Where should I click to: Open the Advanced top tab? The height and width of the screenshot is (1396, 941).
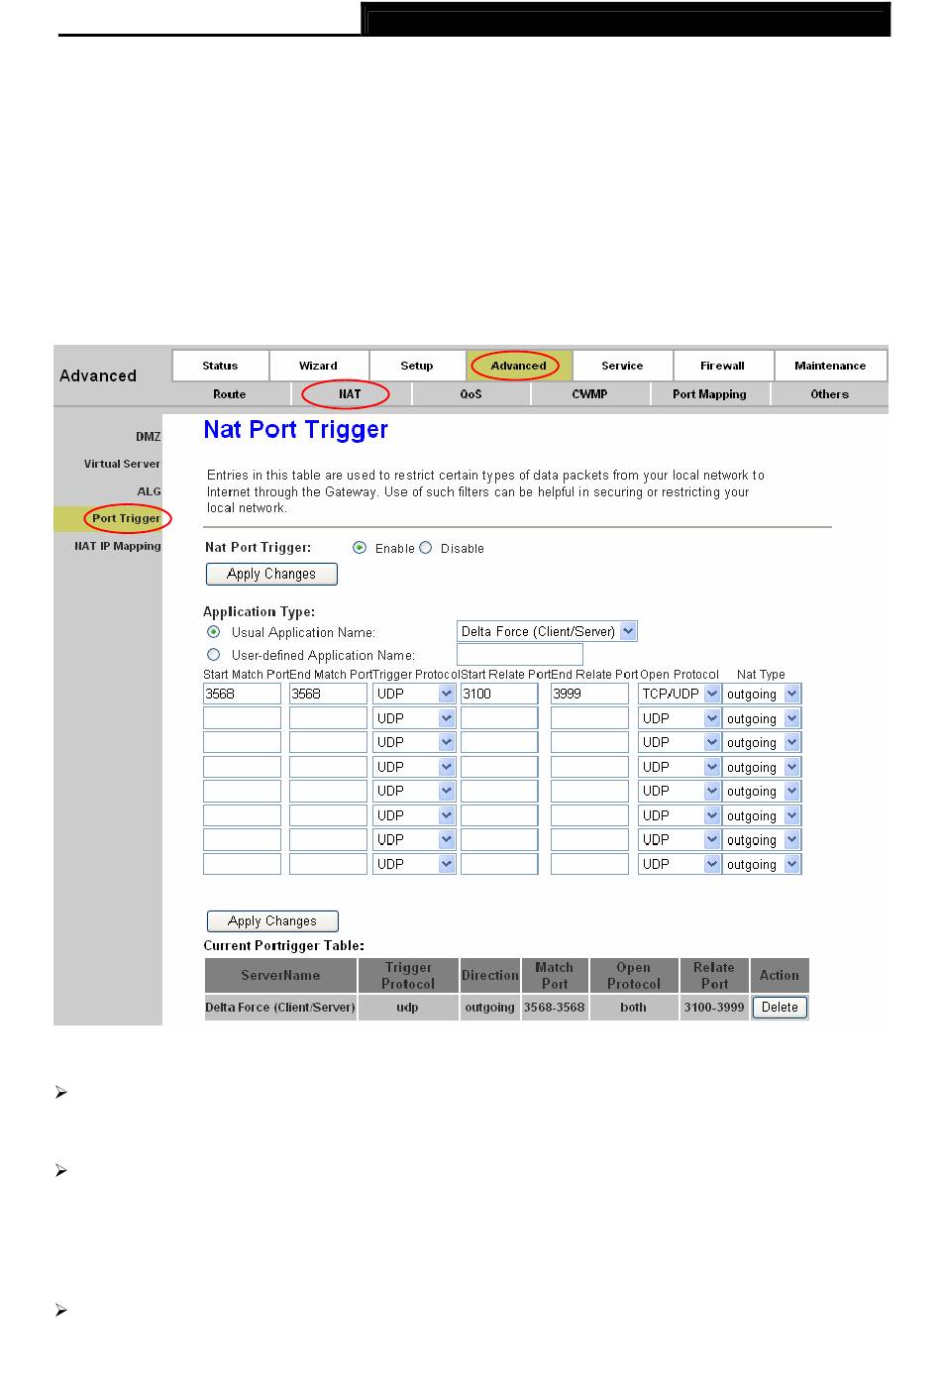click(x=518, y=366)
